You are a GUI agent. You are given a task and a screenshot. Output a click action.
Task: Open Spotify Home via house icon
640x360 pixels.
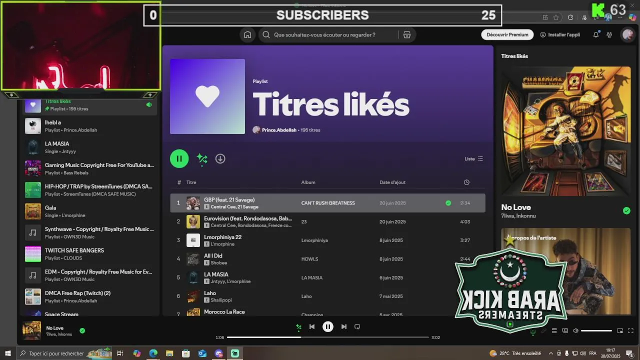(247, 35)
